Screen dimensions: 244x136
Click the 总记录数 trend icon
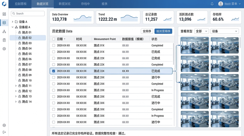click(x=168, y=19)
